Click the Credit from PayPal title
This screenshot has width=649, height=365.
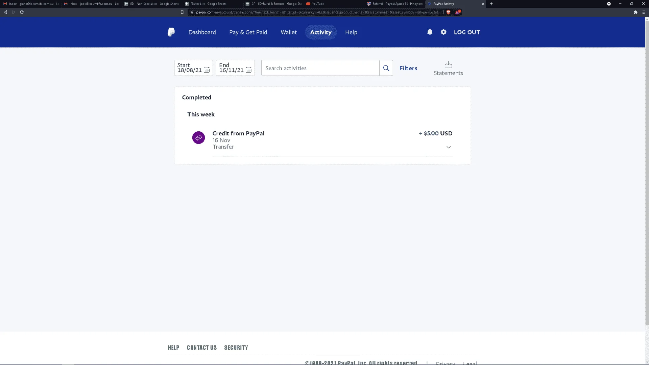click(x=238, y=133)
